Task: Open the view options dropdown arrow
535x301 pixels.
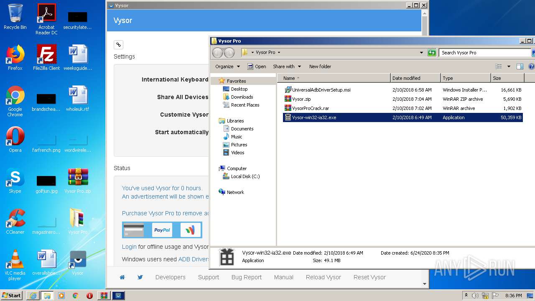Action: [509, 66]
